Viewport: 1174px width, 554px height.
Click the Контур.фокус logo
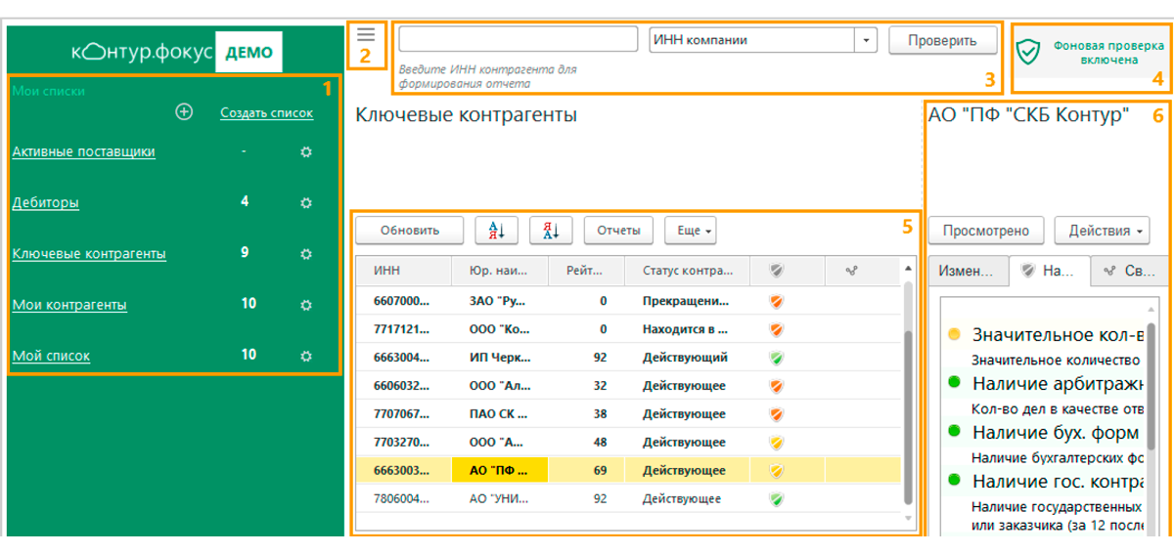[176, 52]
